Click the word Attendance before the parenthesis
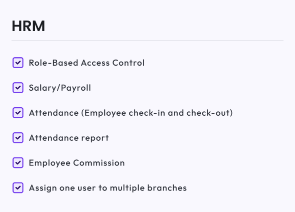 54,113
